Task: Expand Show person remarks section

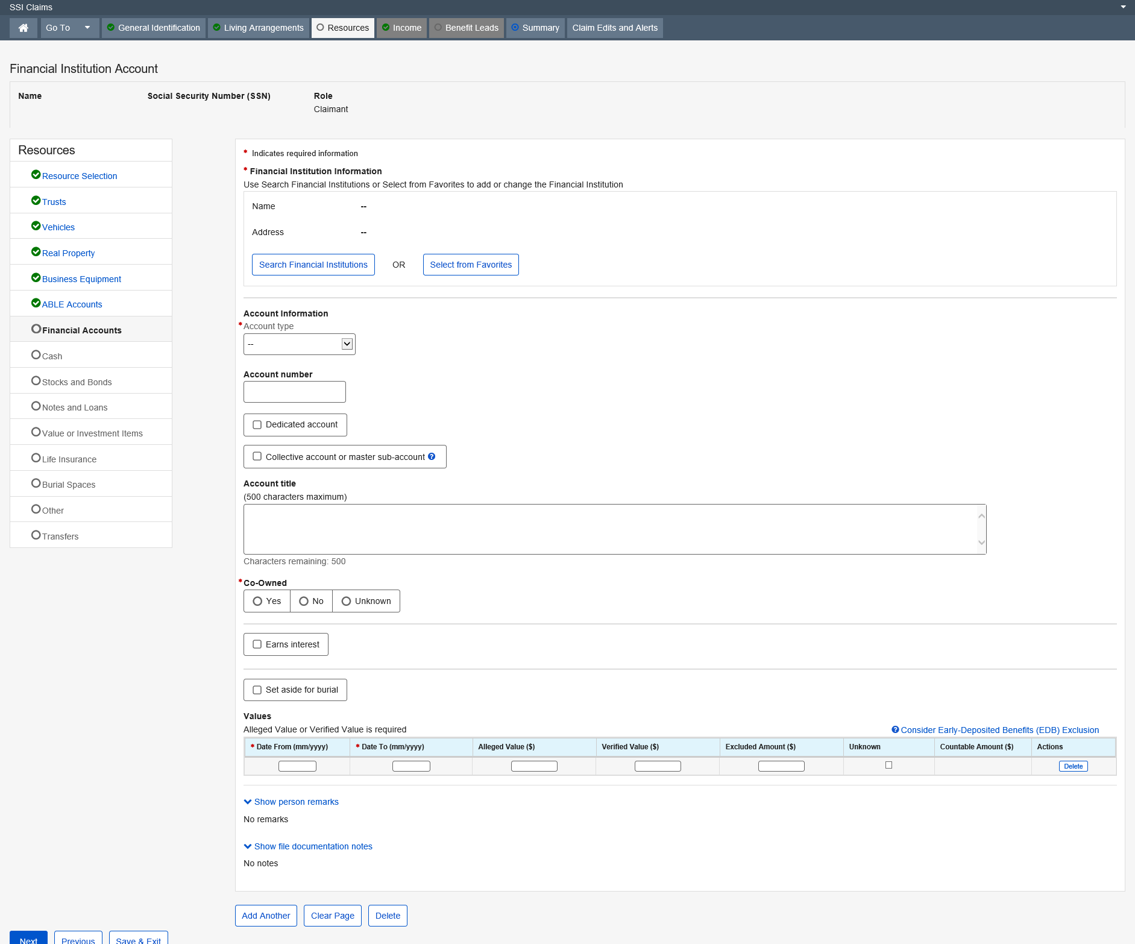Action: point(291,802)
